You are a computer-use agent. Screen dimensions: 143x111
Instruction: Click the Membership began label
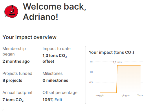[14, 51]
